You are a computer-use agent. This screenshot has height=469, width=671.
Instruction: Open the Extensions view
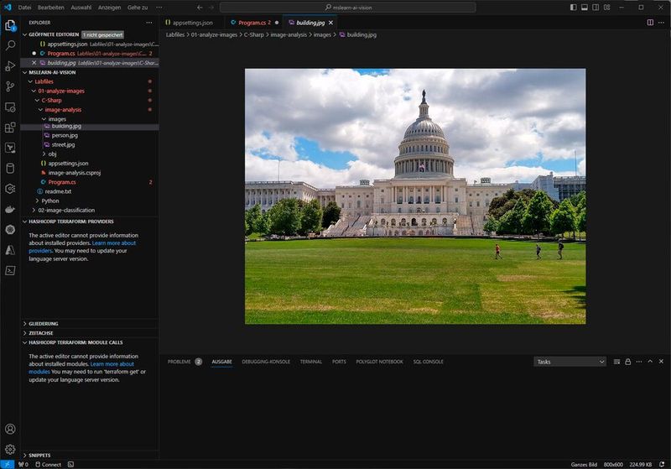(x=10, y=128)
